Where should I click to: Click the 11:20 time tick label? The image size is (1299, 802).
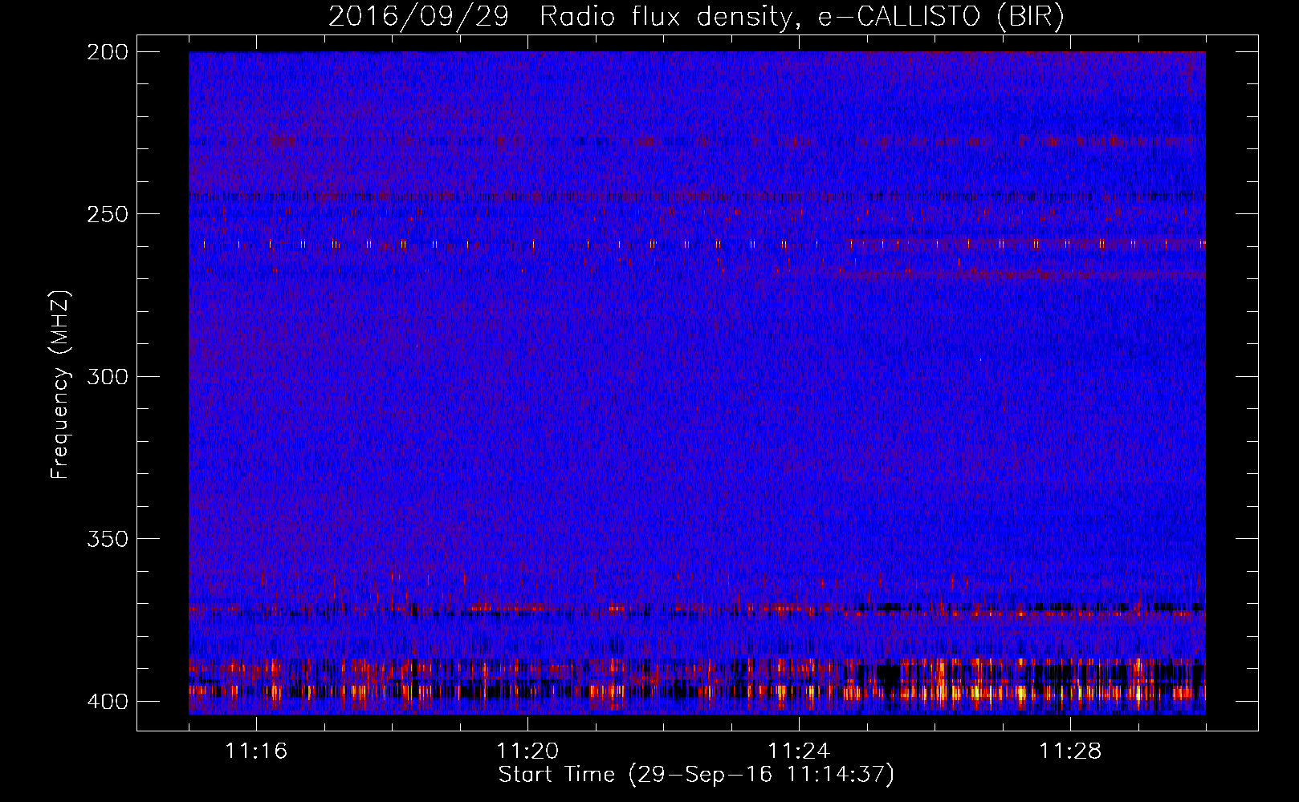[x=527, y=751]
